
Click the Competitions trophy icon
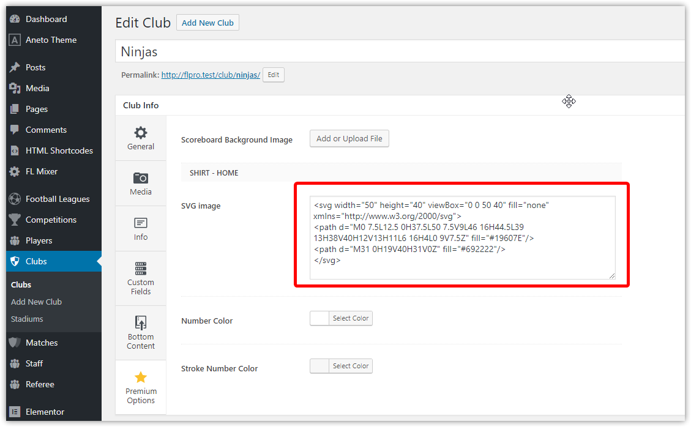[x=15, y=220]
